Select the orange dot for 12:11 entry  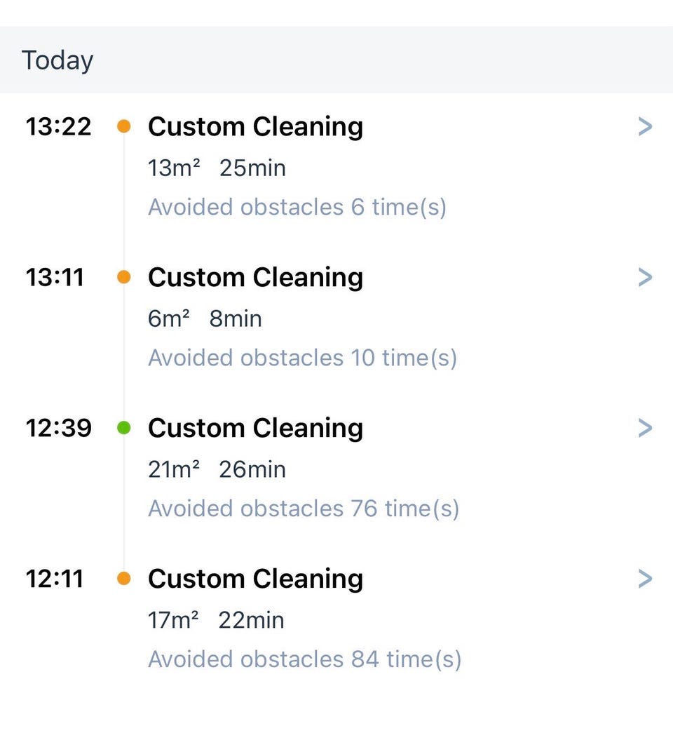point(124,579)
